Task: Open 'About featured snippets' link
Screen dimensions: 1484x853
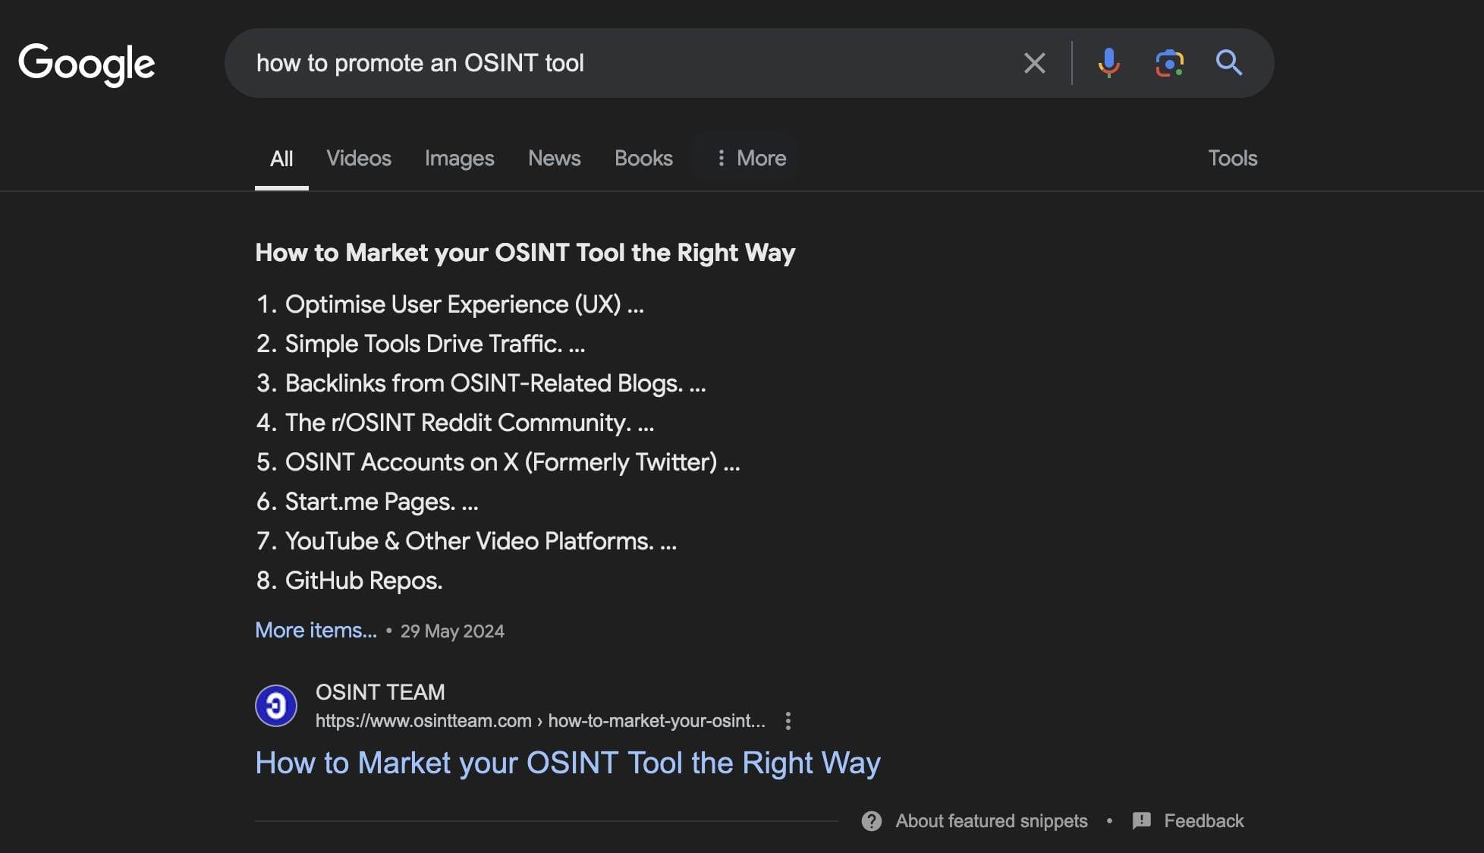Action: [992, 821]
